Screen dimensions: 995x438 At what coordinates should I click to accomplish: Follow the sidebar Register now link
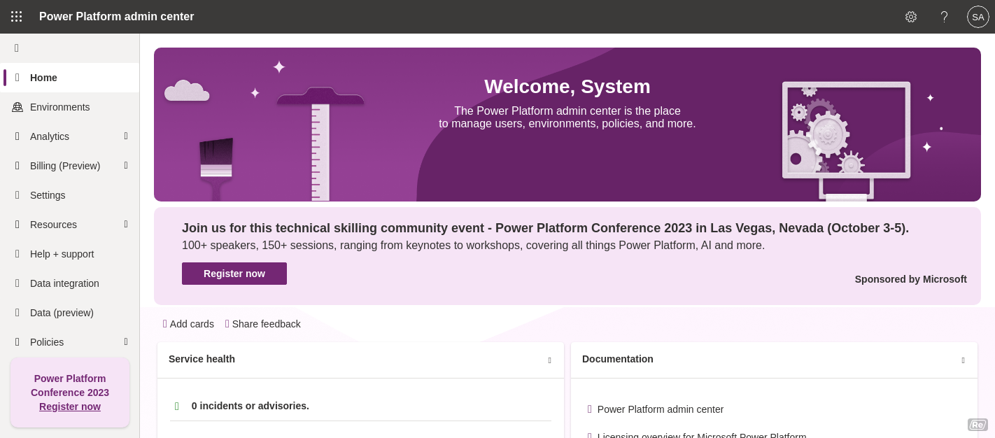click(70, 407)
